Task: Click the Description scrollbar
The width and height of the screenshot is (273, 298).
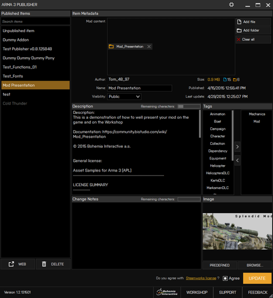Action: click(200, 124)
